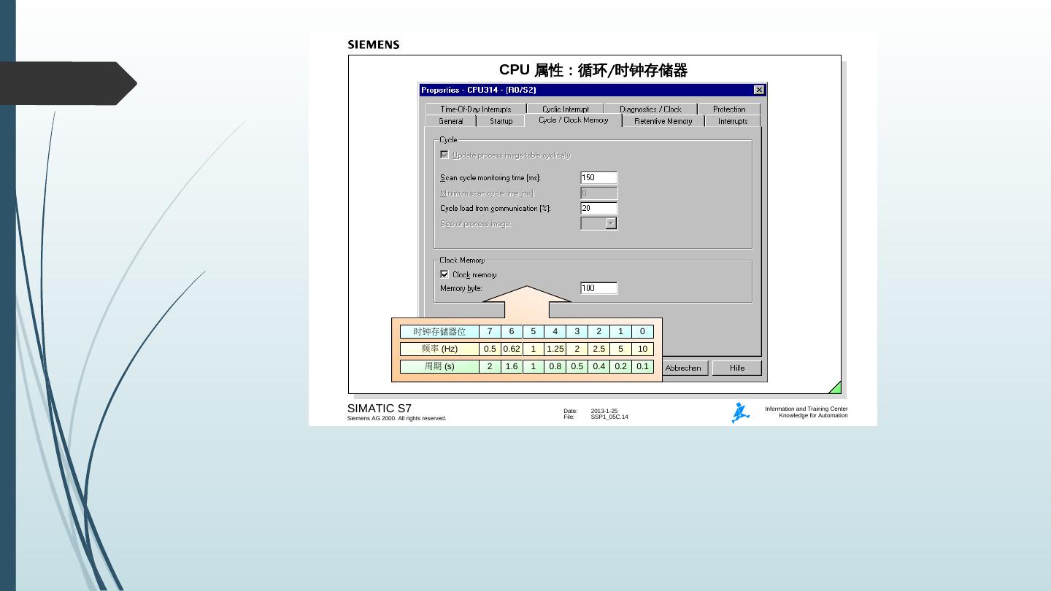Click the 1.25 frequency cell

pyautogui.click(x=555, y=349)
